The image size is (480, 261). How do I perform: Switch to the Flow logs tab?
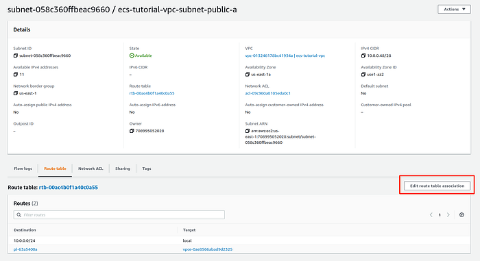[23, 169]
